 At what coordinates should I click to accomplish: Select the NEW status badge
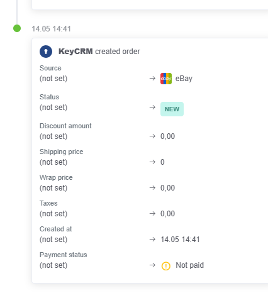[x=172, y=109]
